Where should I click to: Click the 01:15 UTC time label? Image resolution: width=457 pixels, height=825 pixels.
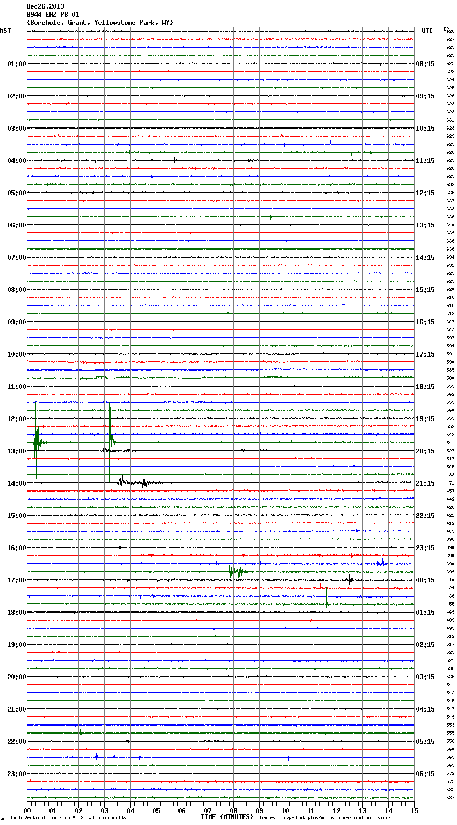(425, 613)
